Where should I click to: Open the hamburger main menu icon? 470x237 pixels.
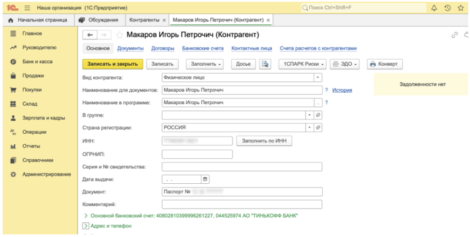[27, 8]
